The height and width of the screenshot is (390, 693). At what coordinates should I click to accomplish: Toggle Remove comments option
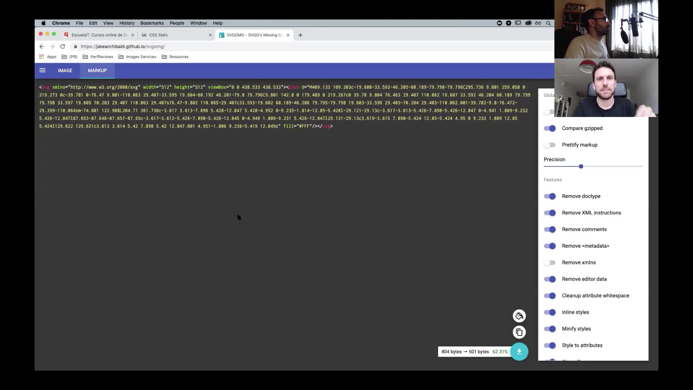click(x=550, y=229)
